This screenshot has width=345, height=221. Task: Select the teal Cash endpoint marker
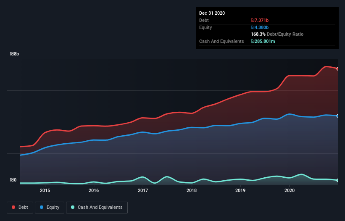pos(338,180)
